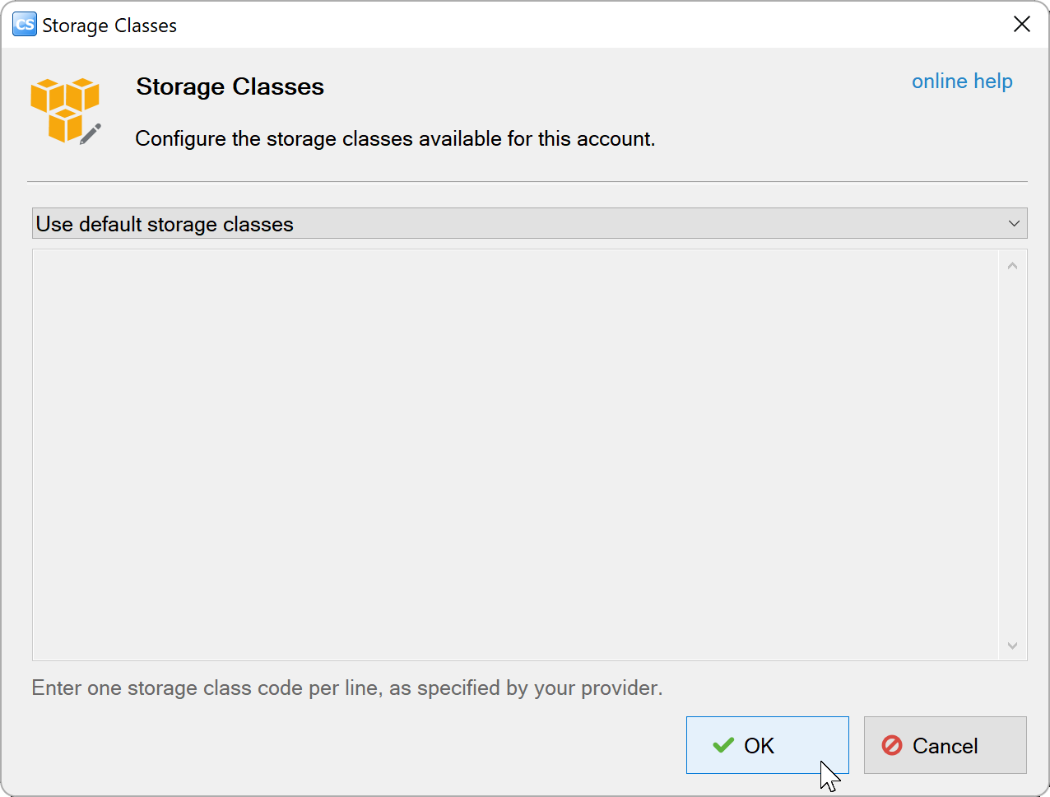Image resolution: width=1050 pixels, height=797 pixels.
Task: Confirm with the OK button
Action: pyautogui.click(x=767, y=745)
